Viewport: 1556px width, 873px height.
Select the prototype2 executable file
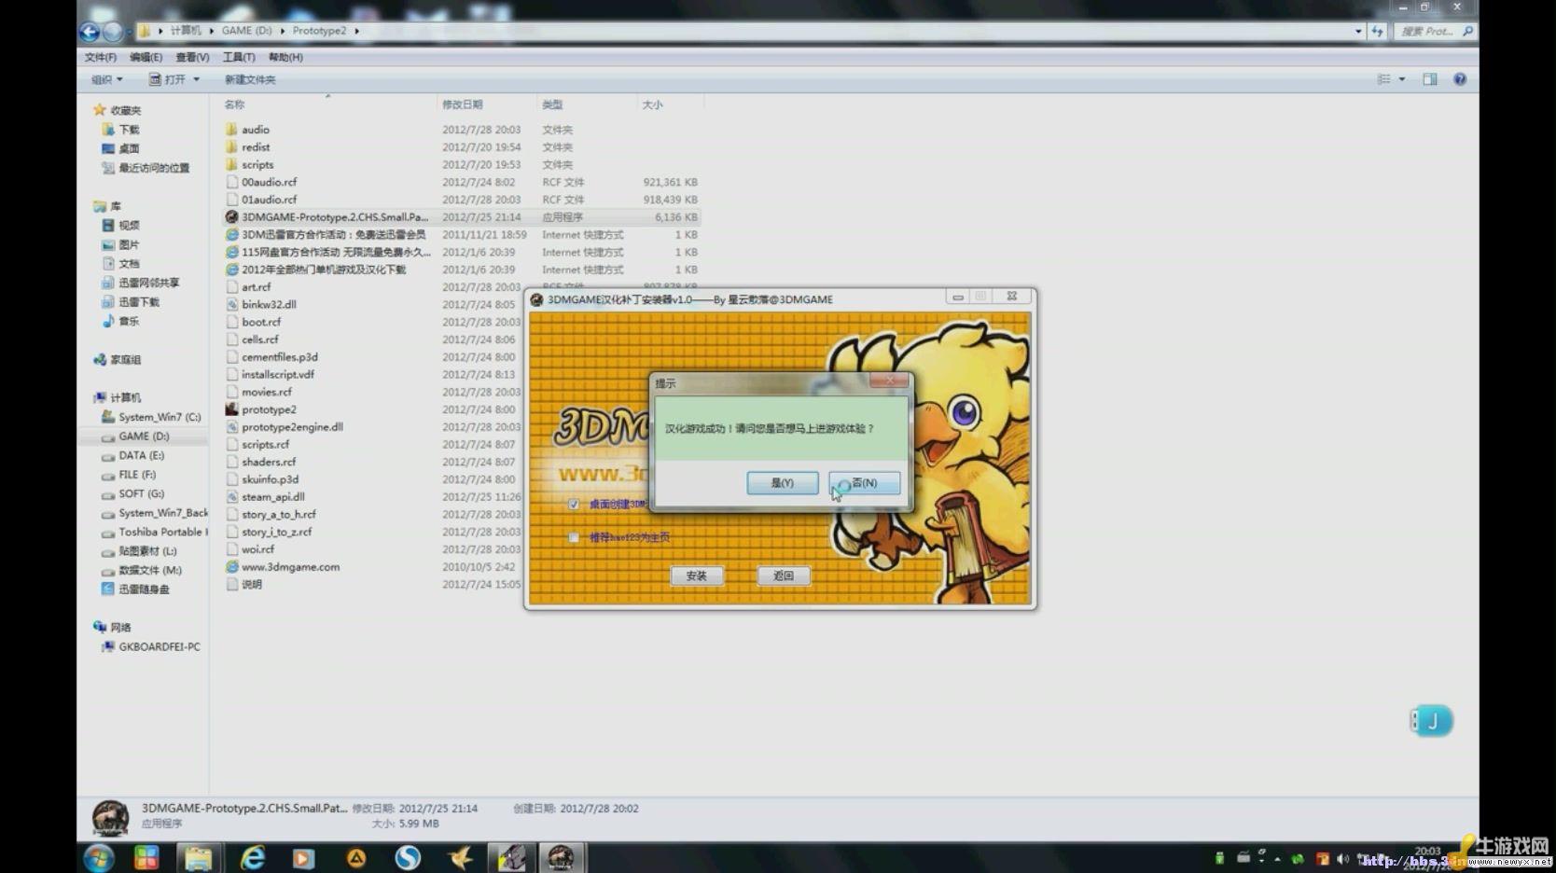[269, 409]
